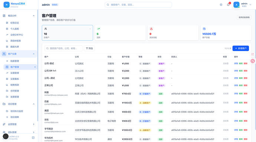Collapse the 项目管理 section
Viewport: 256px width, 142px height.
point(34,104)
